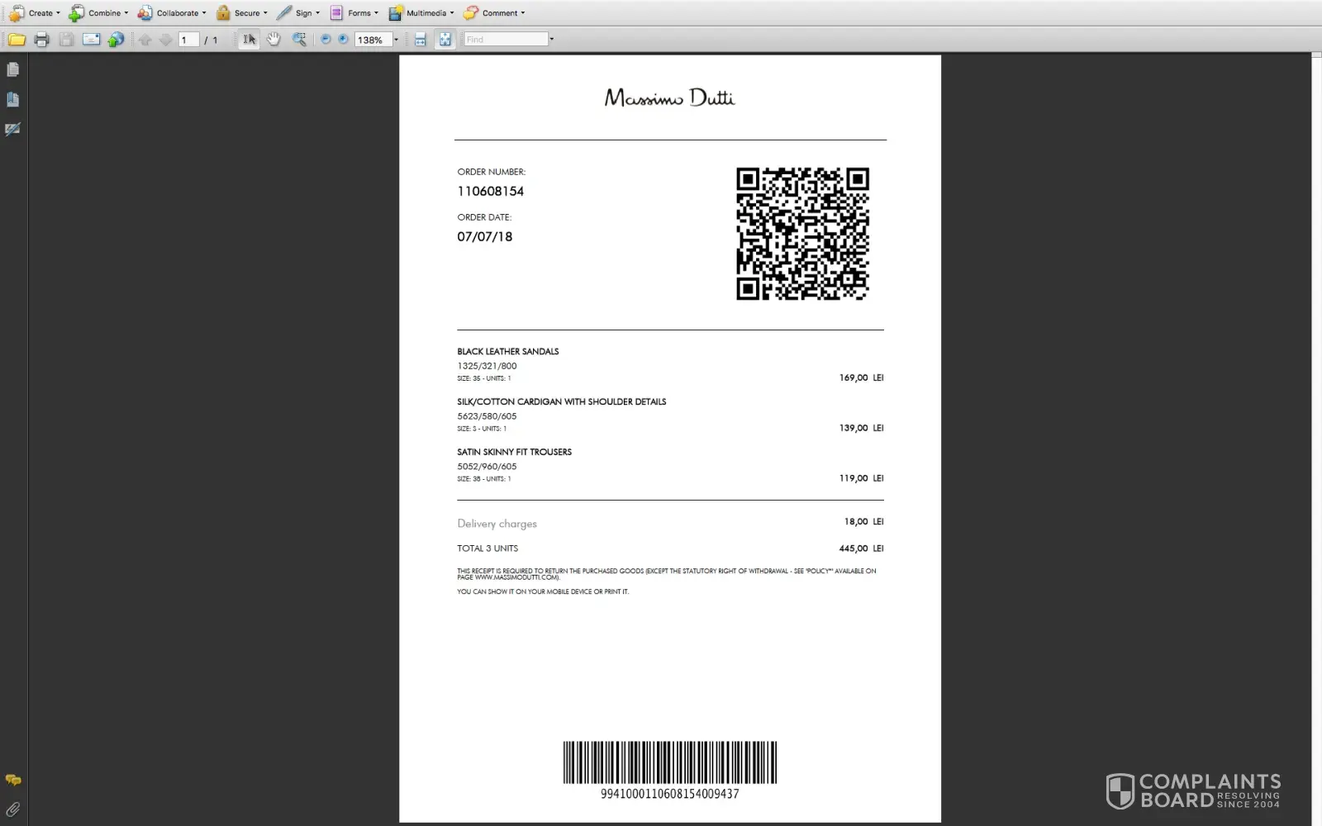Click the SATIN SKINNY FIT TROUSERS item
Viewport: 1322px width, 826px height.
click(515, 453)
